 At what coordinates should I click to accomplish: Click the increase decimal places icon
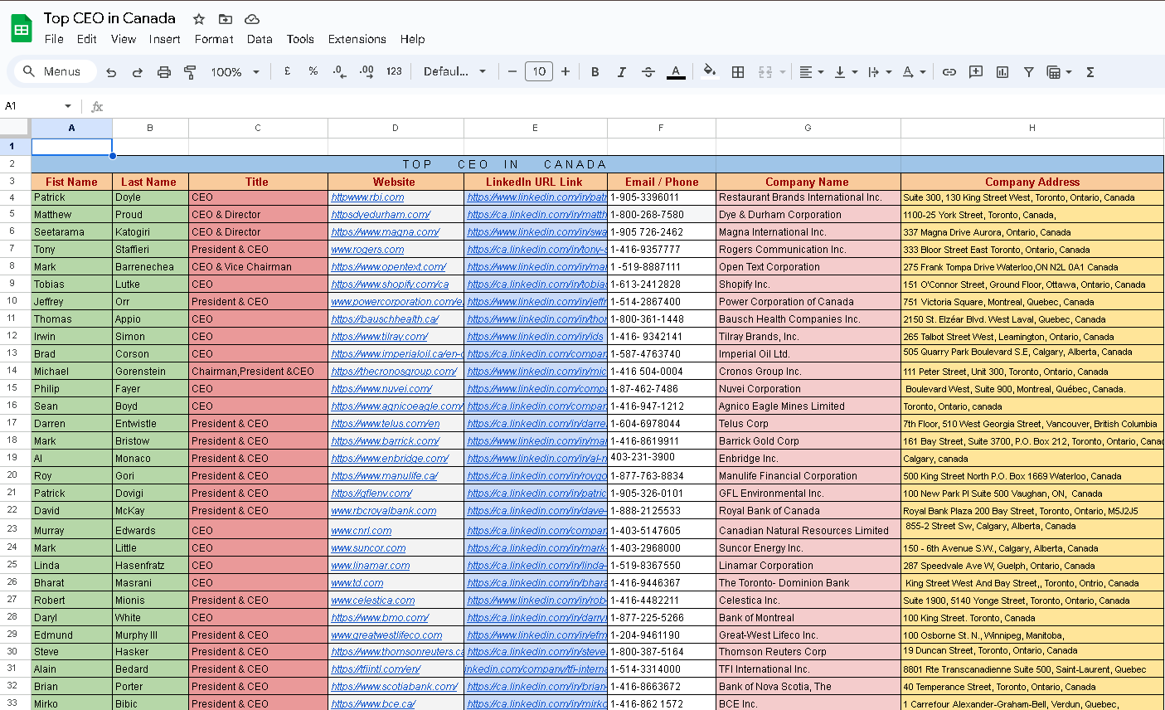[x=366, y=72]
